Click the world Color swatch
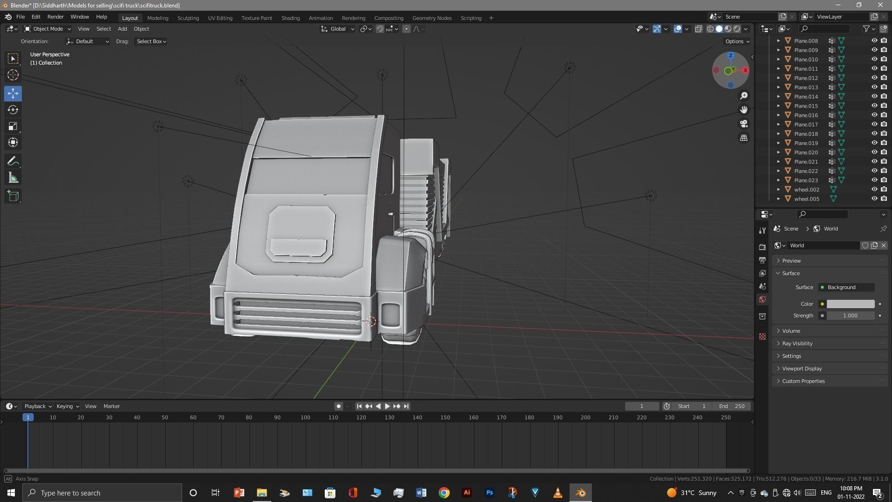This screenshot has width=892, height=502. [x=850, y=304]
